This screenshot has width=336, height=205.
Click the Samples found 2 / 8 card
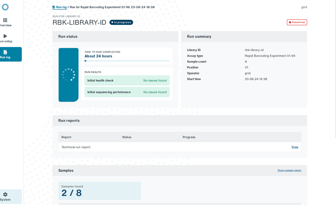tap(100, 191)
